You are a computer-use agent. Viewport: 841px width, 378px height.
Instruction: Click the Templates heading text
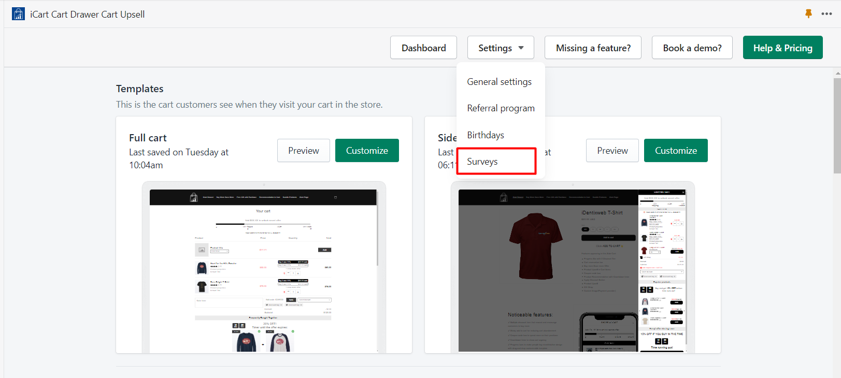[x=140, y=89]
